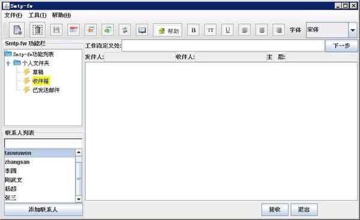Toggle bold formatting with B

pyautogui.click(x=193, y=30)
